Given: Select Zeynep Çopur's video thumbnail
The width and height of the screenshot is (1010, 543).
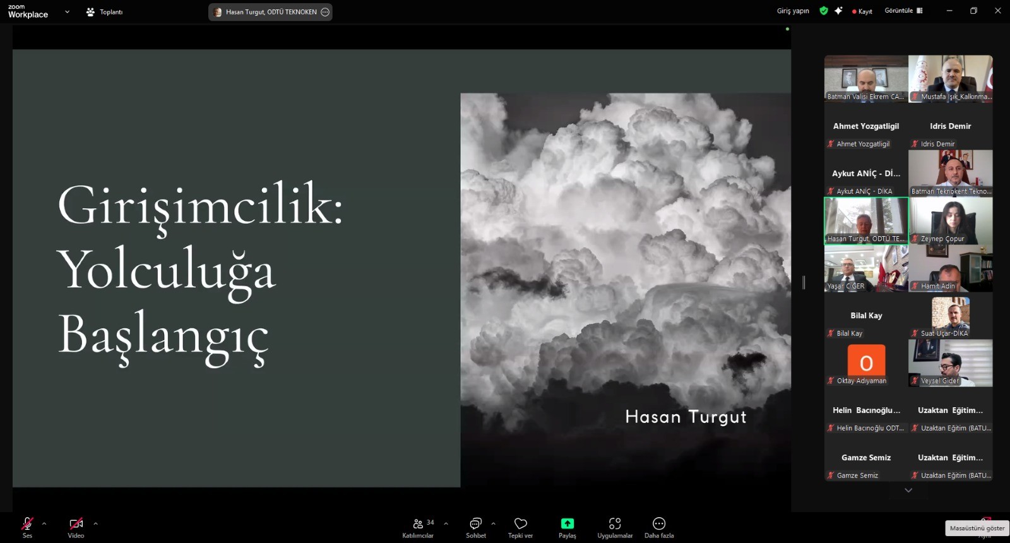Looking at the screenshot, I should pyautogui.click(x=950, y=221).
